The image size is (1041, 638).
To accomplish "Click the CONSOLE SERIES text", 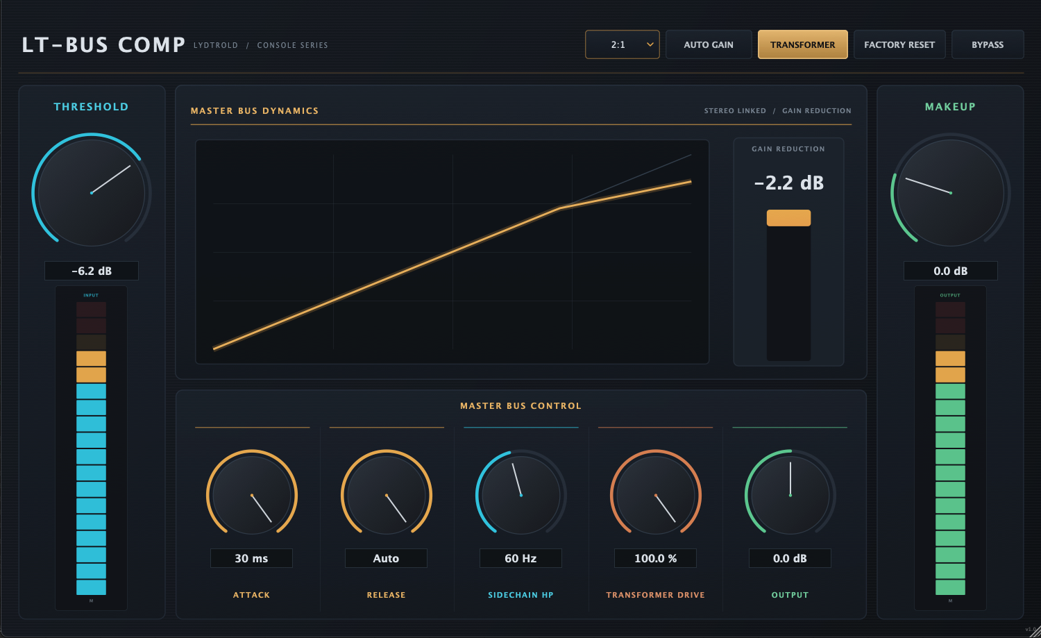I will click(x=292, y=45).
